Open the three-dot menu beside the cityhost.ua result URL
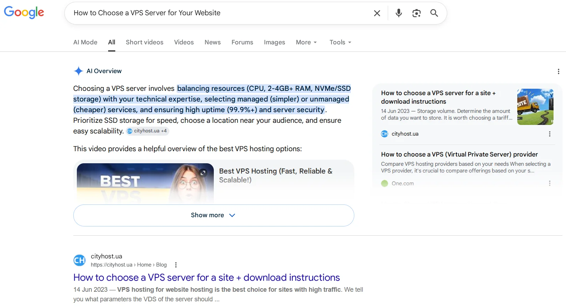Image resolution: width=566 pixels, height=307 pixels. pyautogui.click(x=176, y=265)
